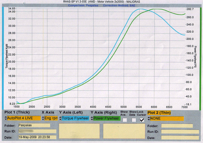Click the green right-axis color bar

(x=200, y=58)
